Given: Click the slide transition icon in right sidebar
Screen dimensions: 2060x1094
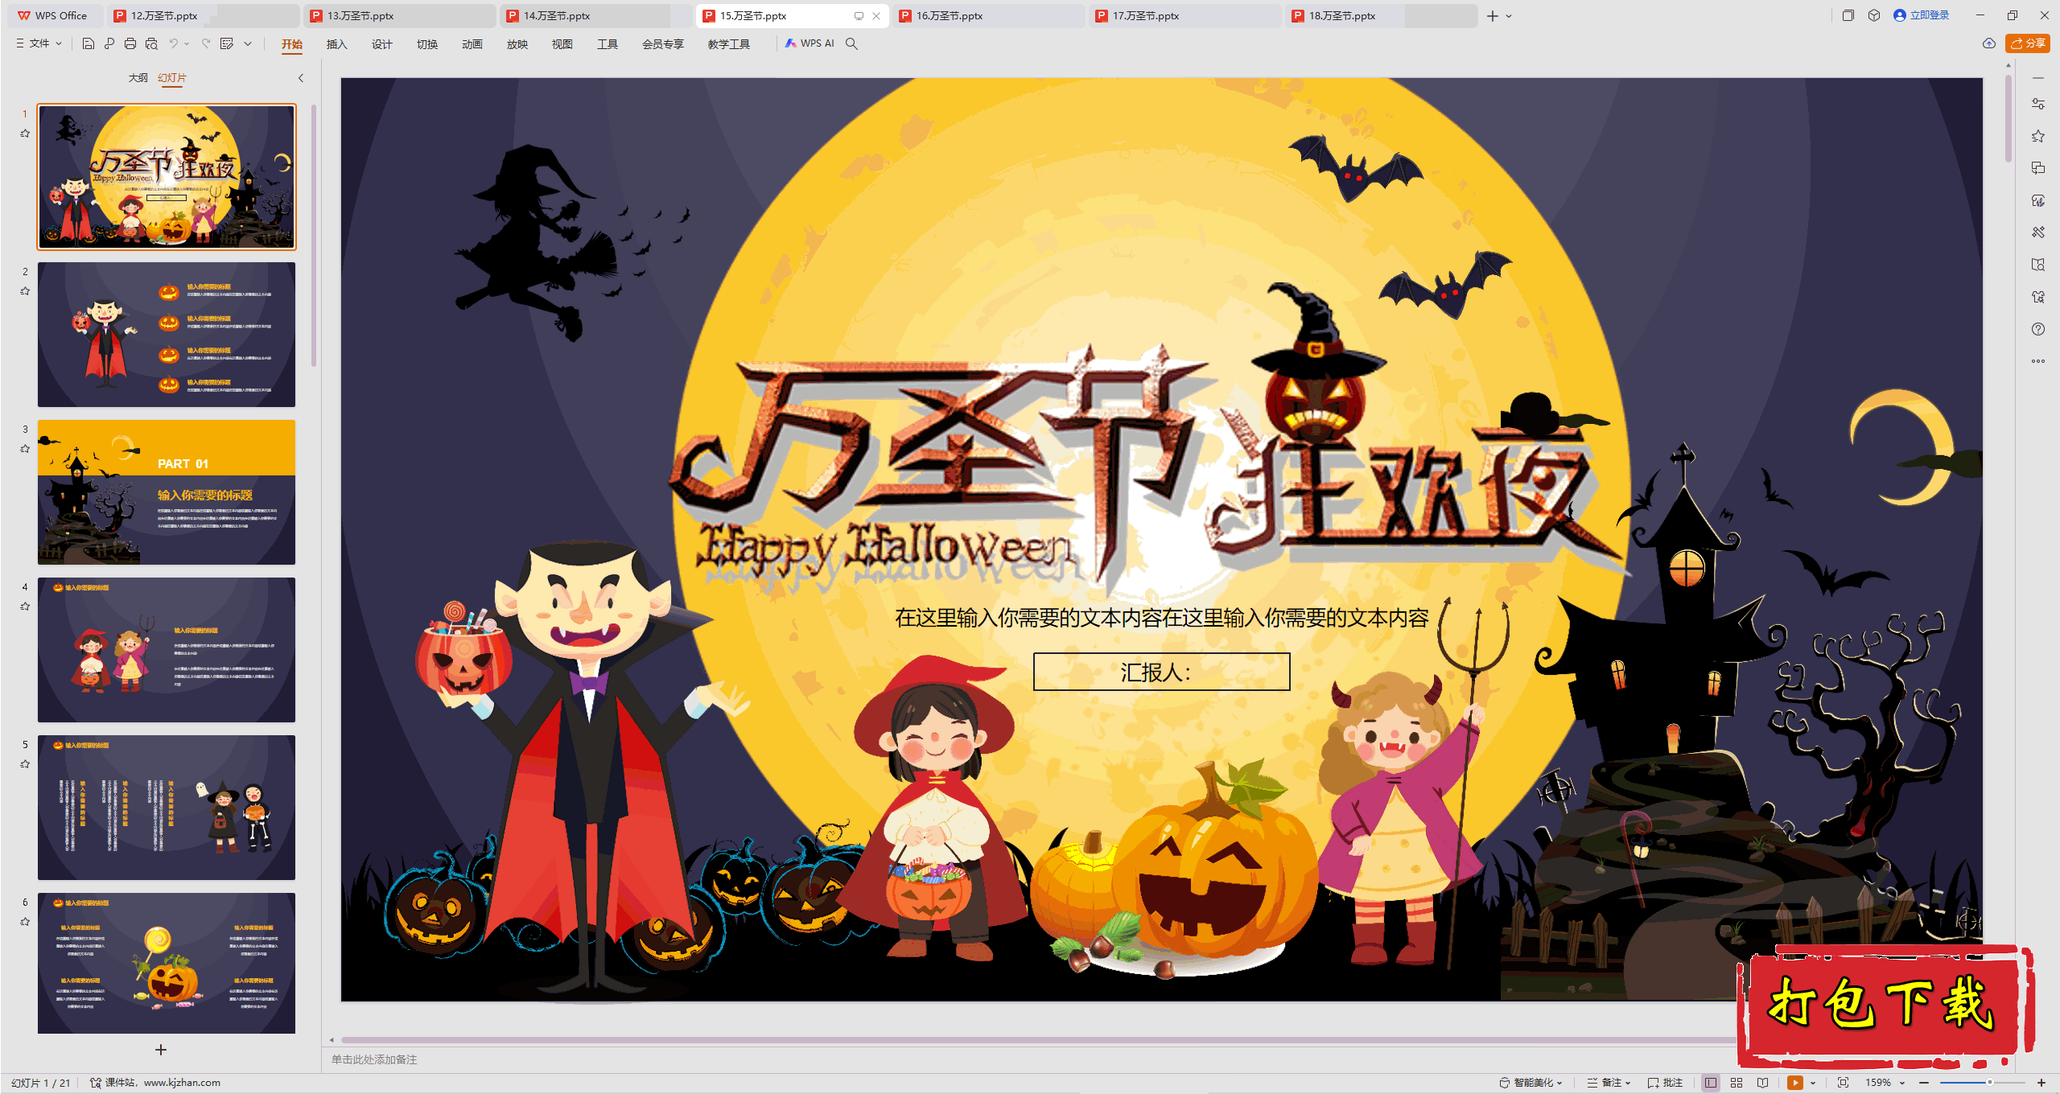Looking at the screenshot, I should [x=2038, y=168].
